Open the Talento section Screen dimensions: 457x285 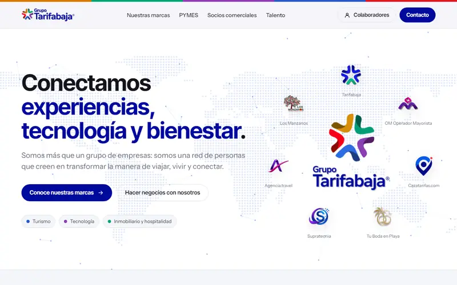pyautogui.click(x=275, y=15)
